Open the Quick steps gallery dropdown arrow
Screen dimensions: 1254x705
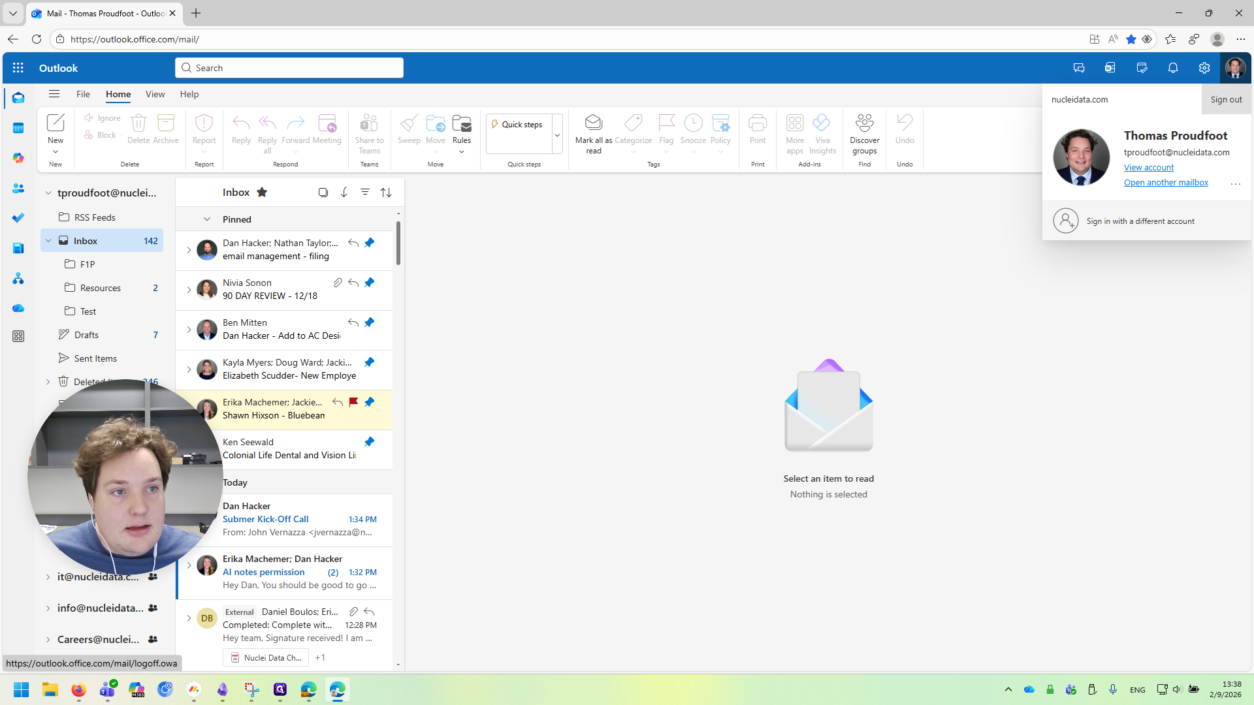click(x=557, y=135)
